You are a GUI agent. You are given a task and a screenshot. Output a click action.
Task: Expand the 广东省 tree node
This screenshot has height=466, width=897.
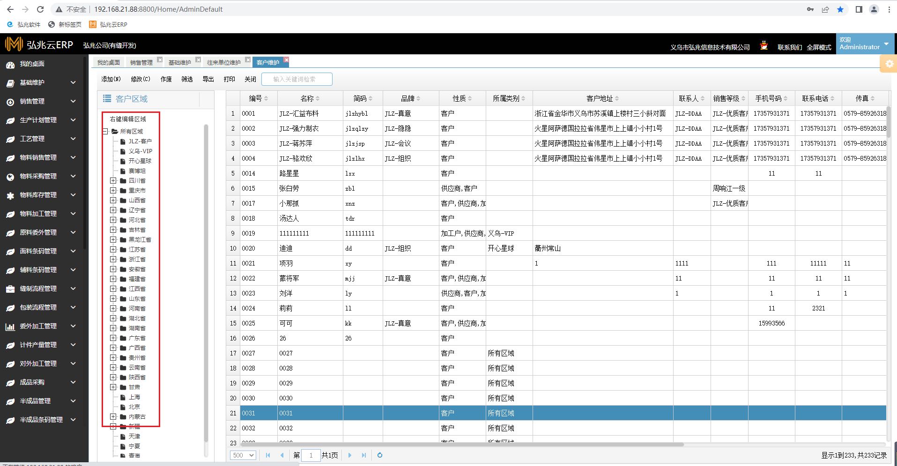coord(113,338)
